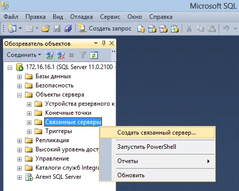Open the Окно menu
This screenshot has width=239, height=191.
pos(134,17)
